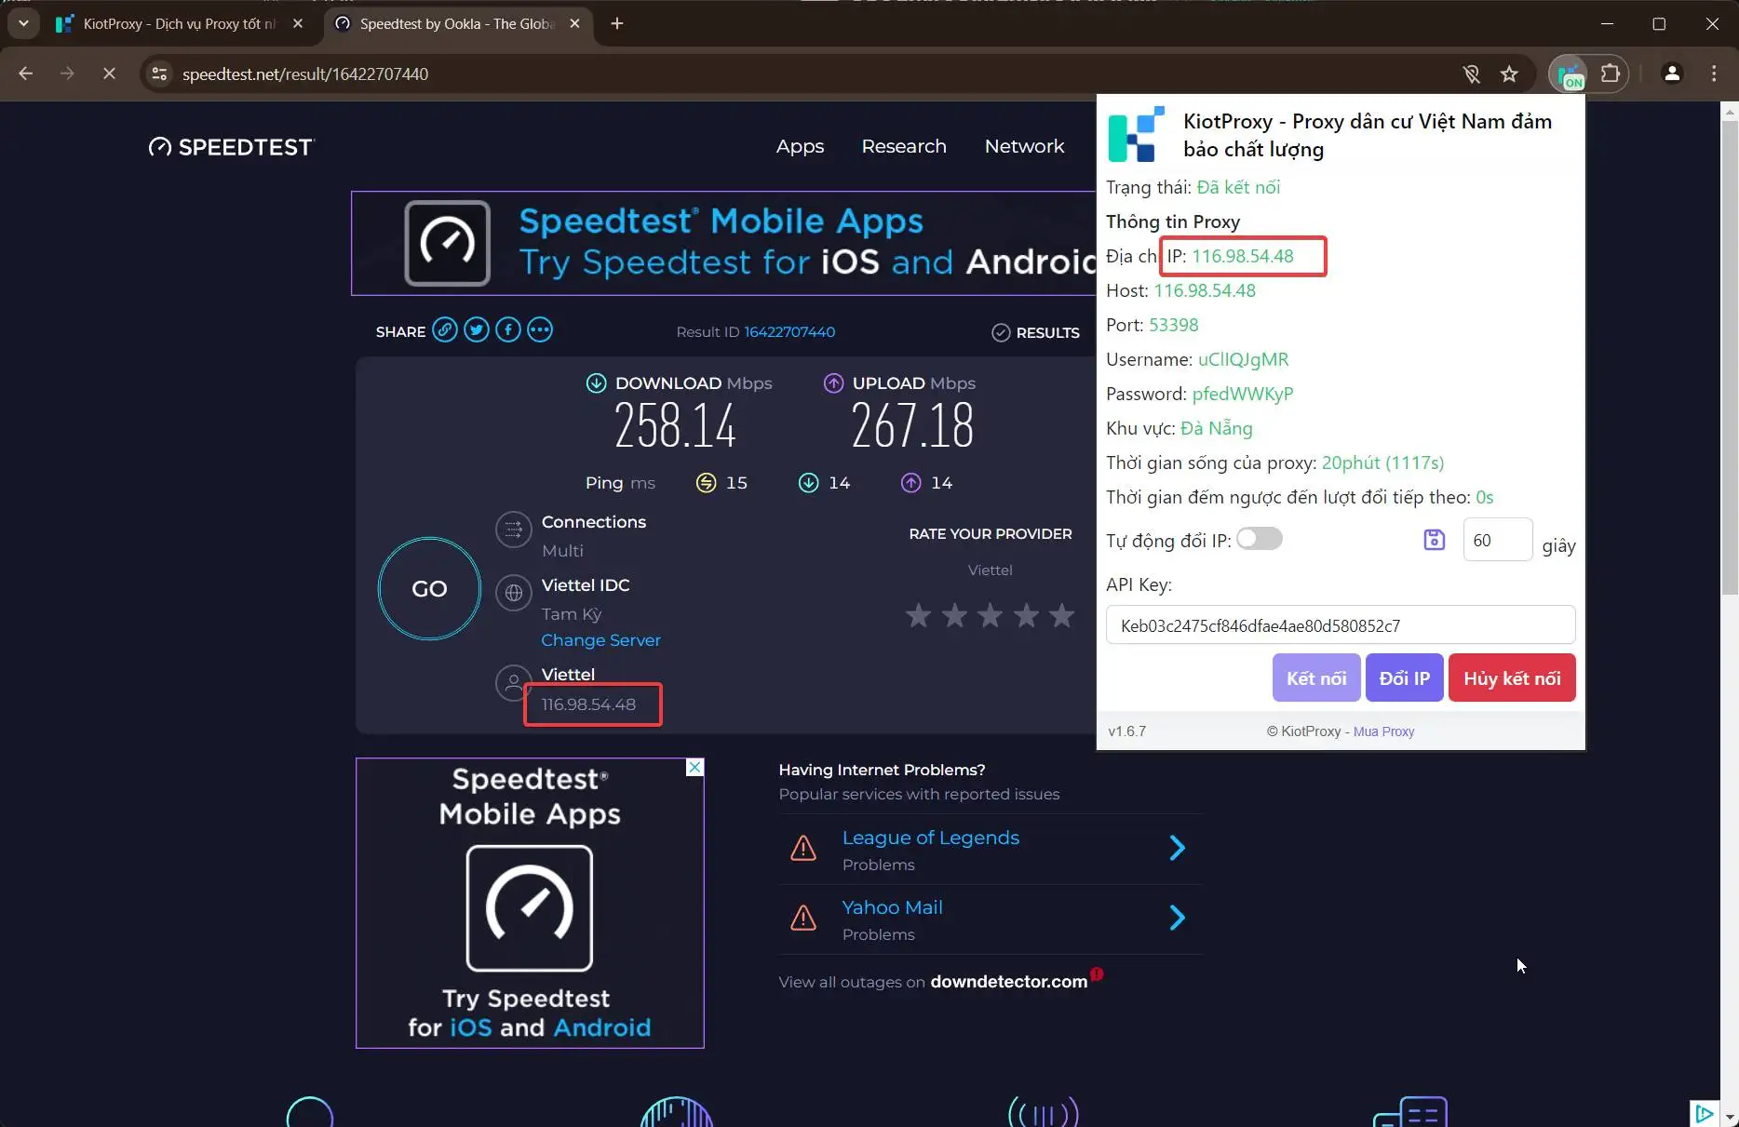Click the API Key input field
Image resolution: width=1739 pixels, height=1127 pixels.
click(x=1341, y=625)
